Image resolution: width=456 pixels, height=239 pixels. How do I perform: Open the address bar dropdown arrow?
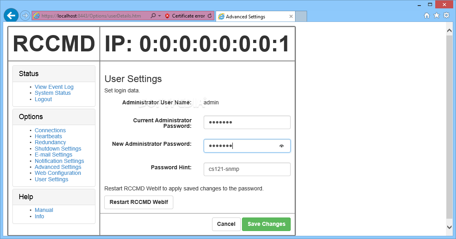point(160,16)
